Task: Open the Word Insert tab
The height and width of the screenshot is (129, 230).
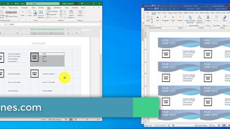Action: pos(159,13)
